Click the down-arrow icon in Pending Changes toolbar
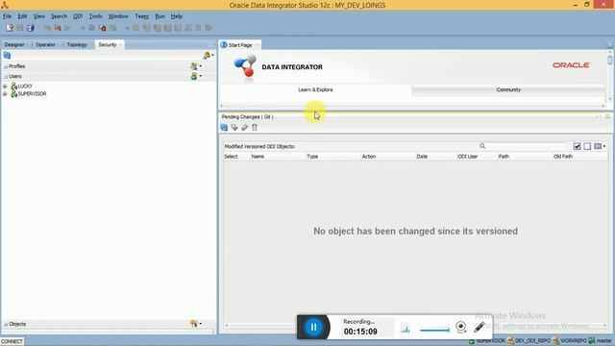The width and height of the screenshot is (615, 346). pos(234,127)
